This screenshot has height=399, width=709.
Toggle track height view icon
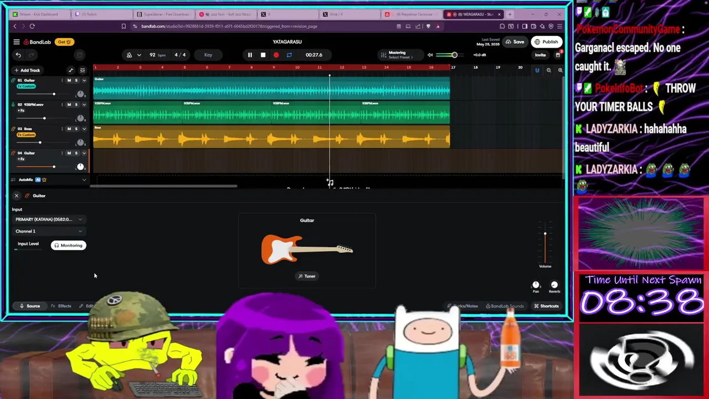(x=83, y=70)
